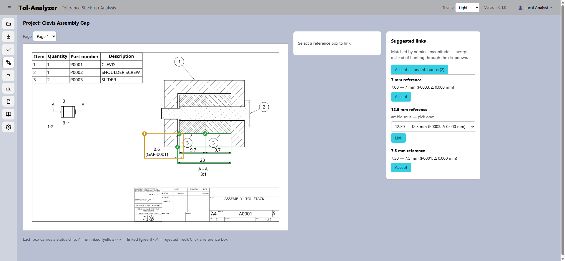Open the Theme dropdown
The width and height of the screenshot is (565, 261).
point(467,8)
